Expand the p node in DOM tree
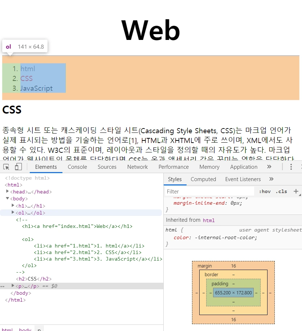 coord(13,286)
